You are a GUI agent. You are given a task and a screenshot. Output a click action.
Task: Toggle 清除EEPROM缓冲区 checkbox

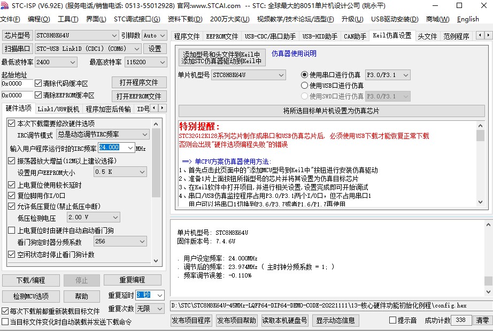pos(38,95)
